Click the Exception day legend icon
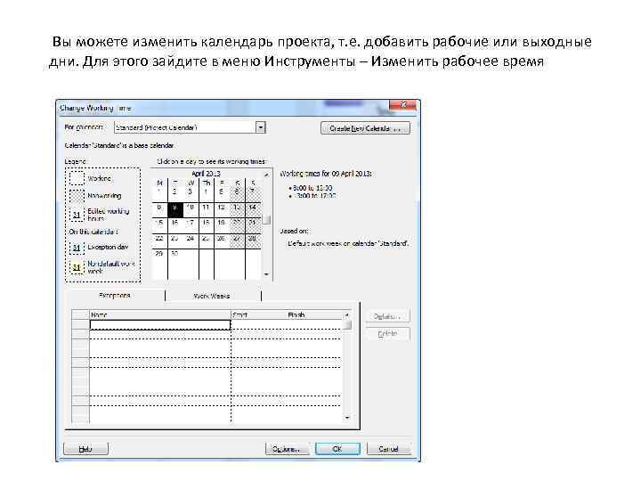641x481 pixels. 77,248
